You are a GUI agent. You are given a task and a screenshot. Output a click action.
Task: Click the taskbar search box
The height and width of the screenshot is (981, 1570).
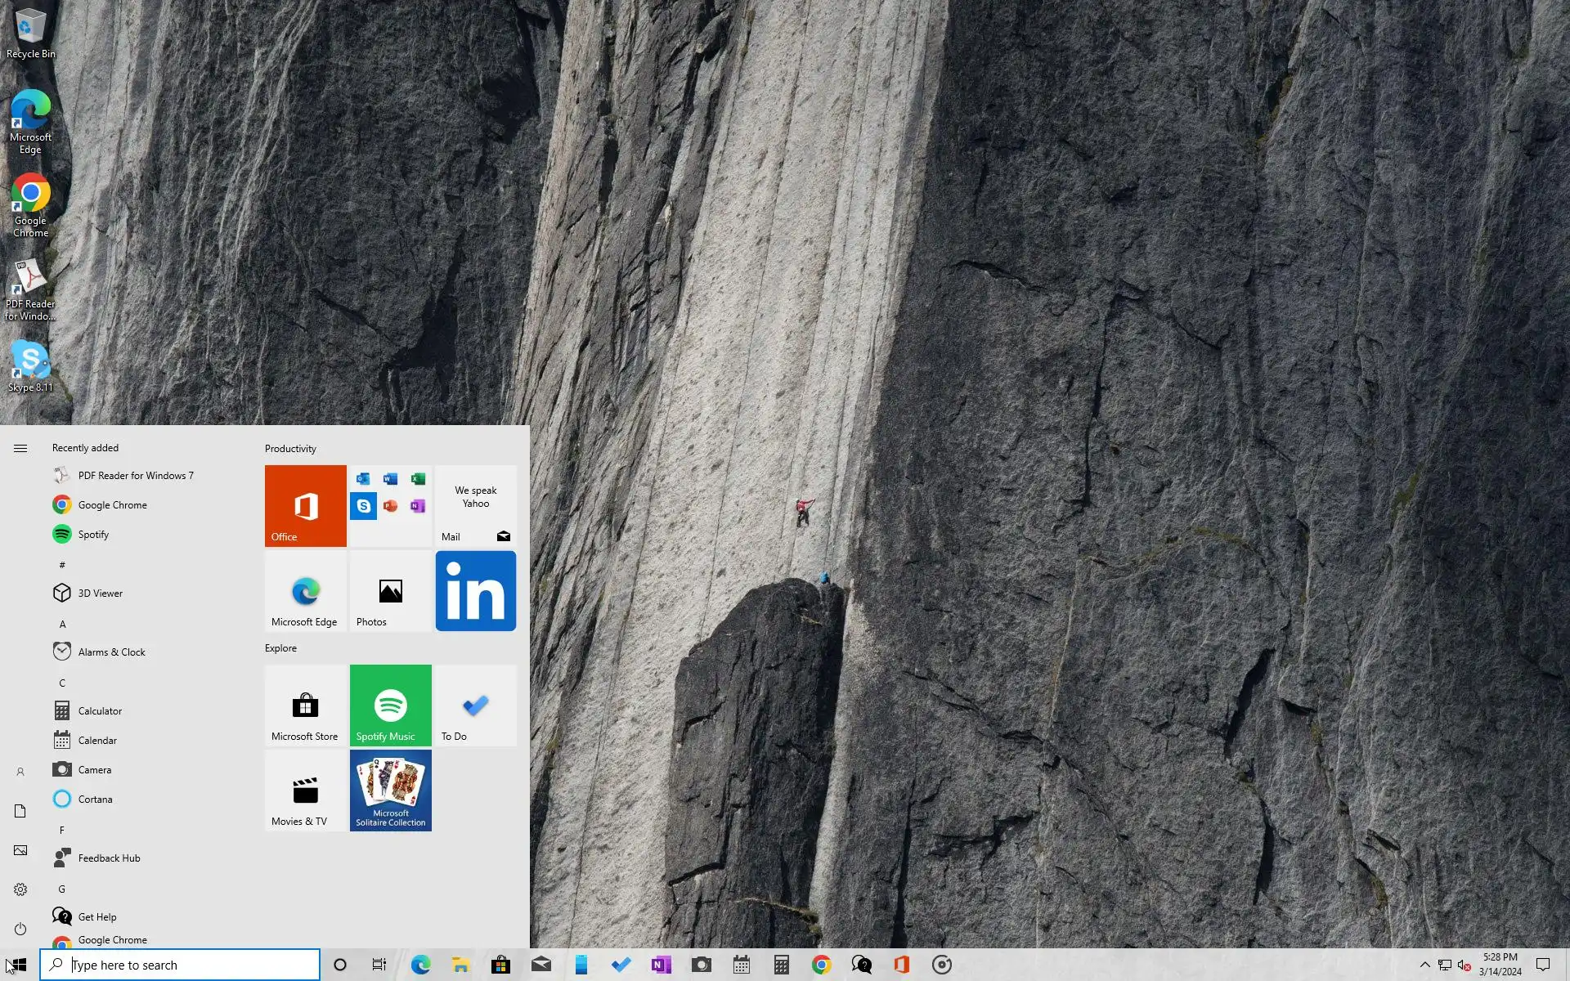click(x=180, y=965)
